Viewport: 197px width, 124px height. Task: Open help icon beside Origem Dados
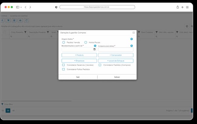[132, 39]
